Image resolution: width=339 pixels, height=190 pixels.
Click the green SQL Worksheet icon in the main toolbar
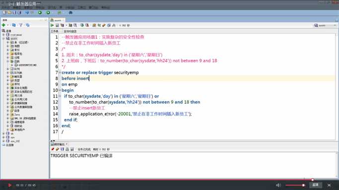59,13
